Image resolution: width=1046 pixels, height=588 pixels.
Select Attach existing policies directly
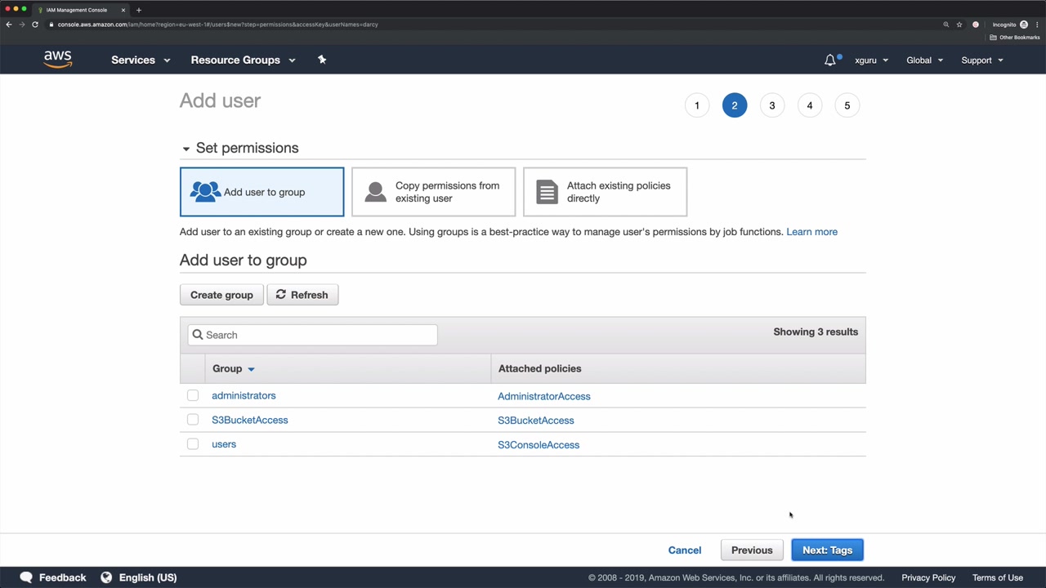click(x=605, y=192)
